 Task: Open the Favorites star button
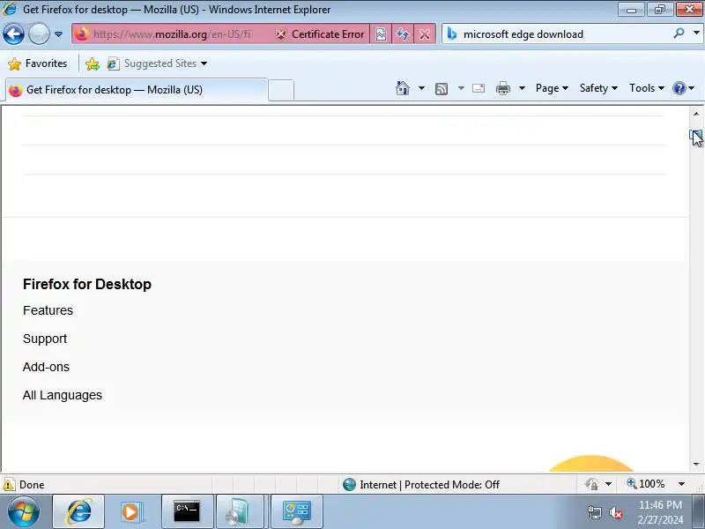38,63
